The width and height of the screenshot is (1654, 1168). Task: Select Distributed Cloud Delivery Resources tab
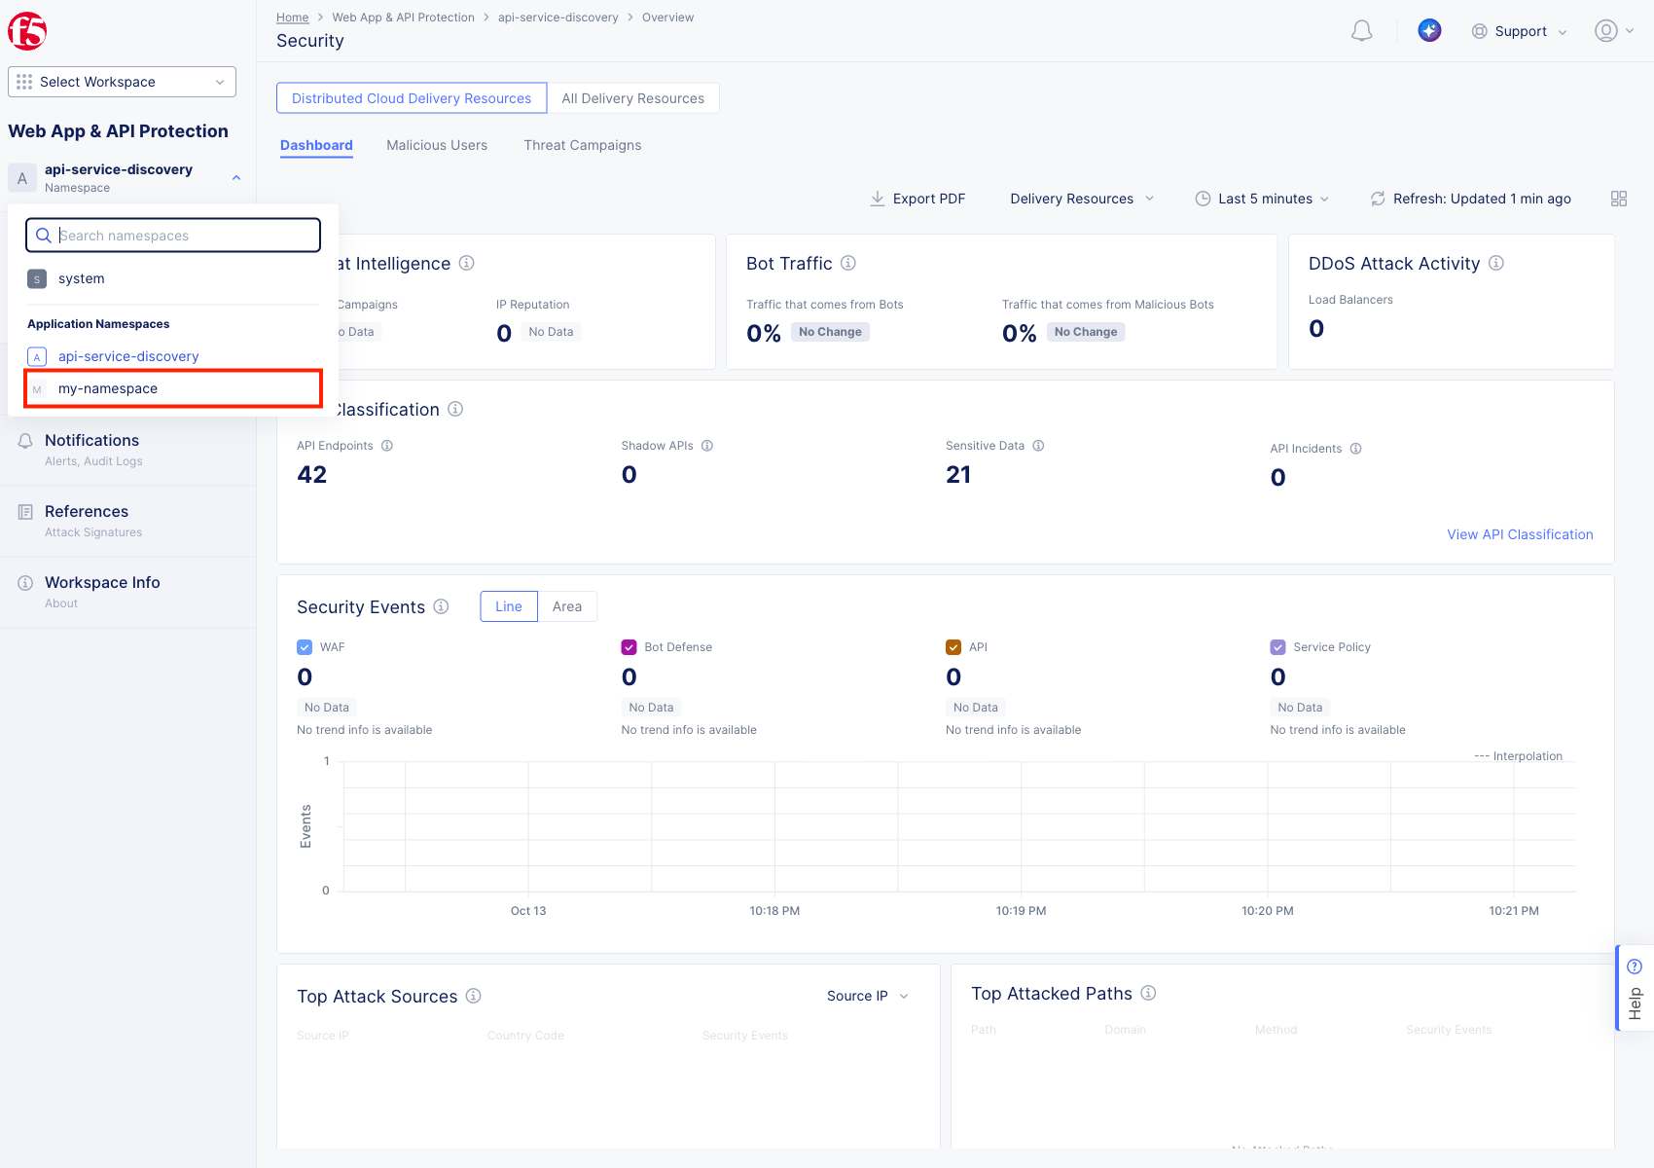click(412, 98)
